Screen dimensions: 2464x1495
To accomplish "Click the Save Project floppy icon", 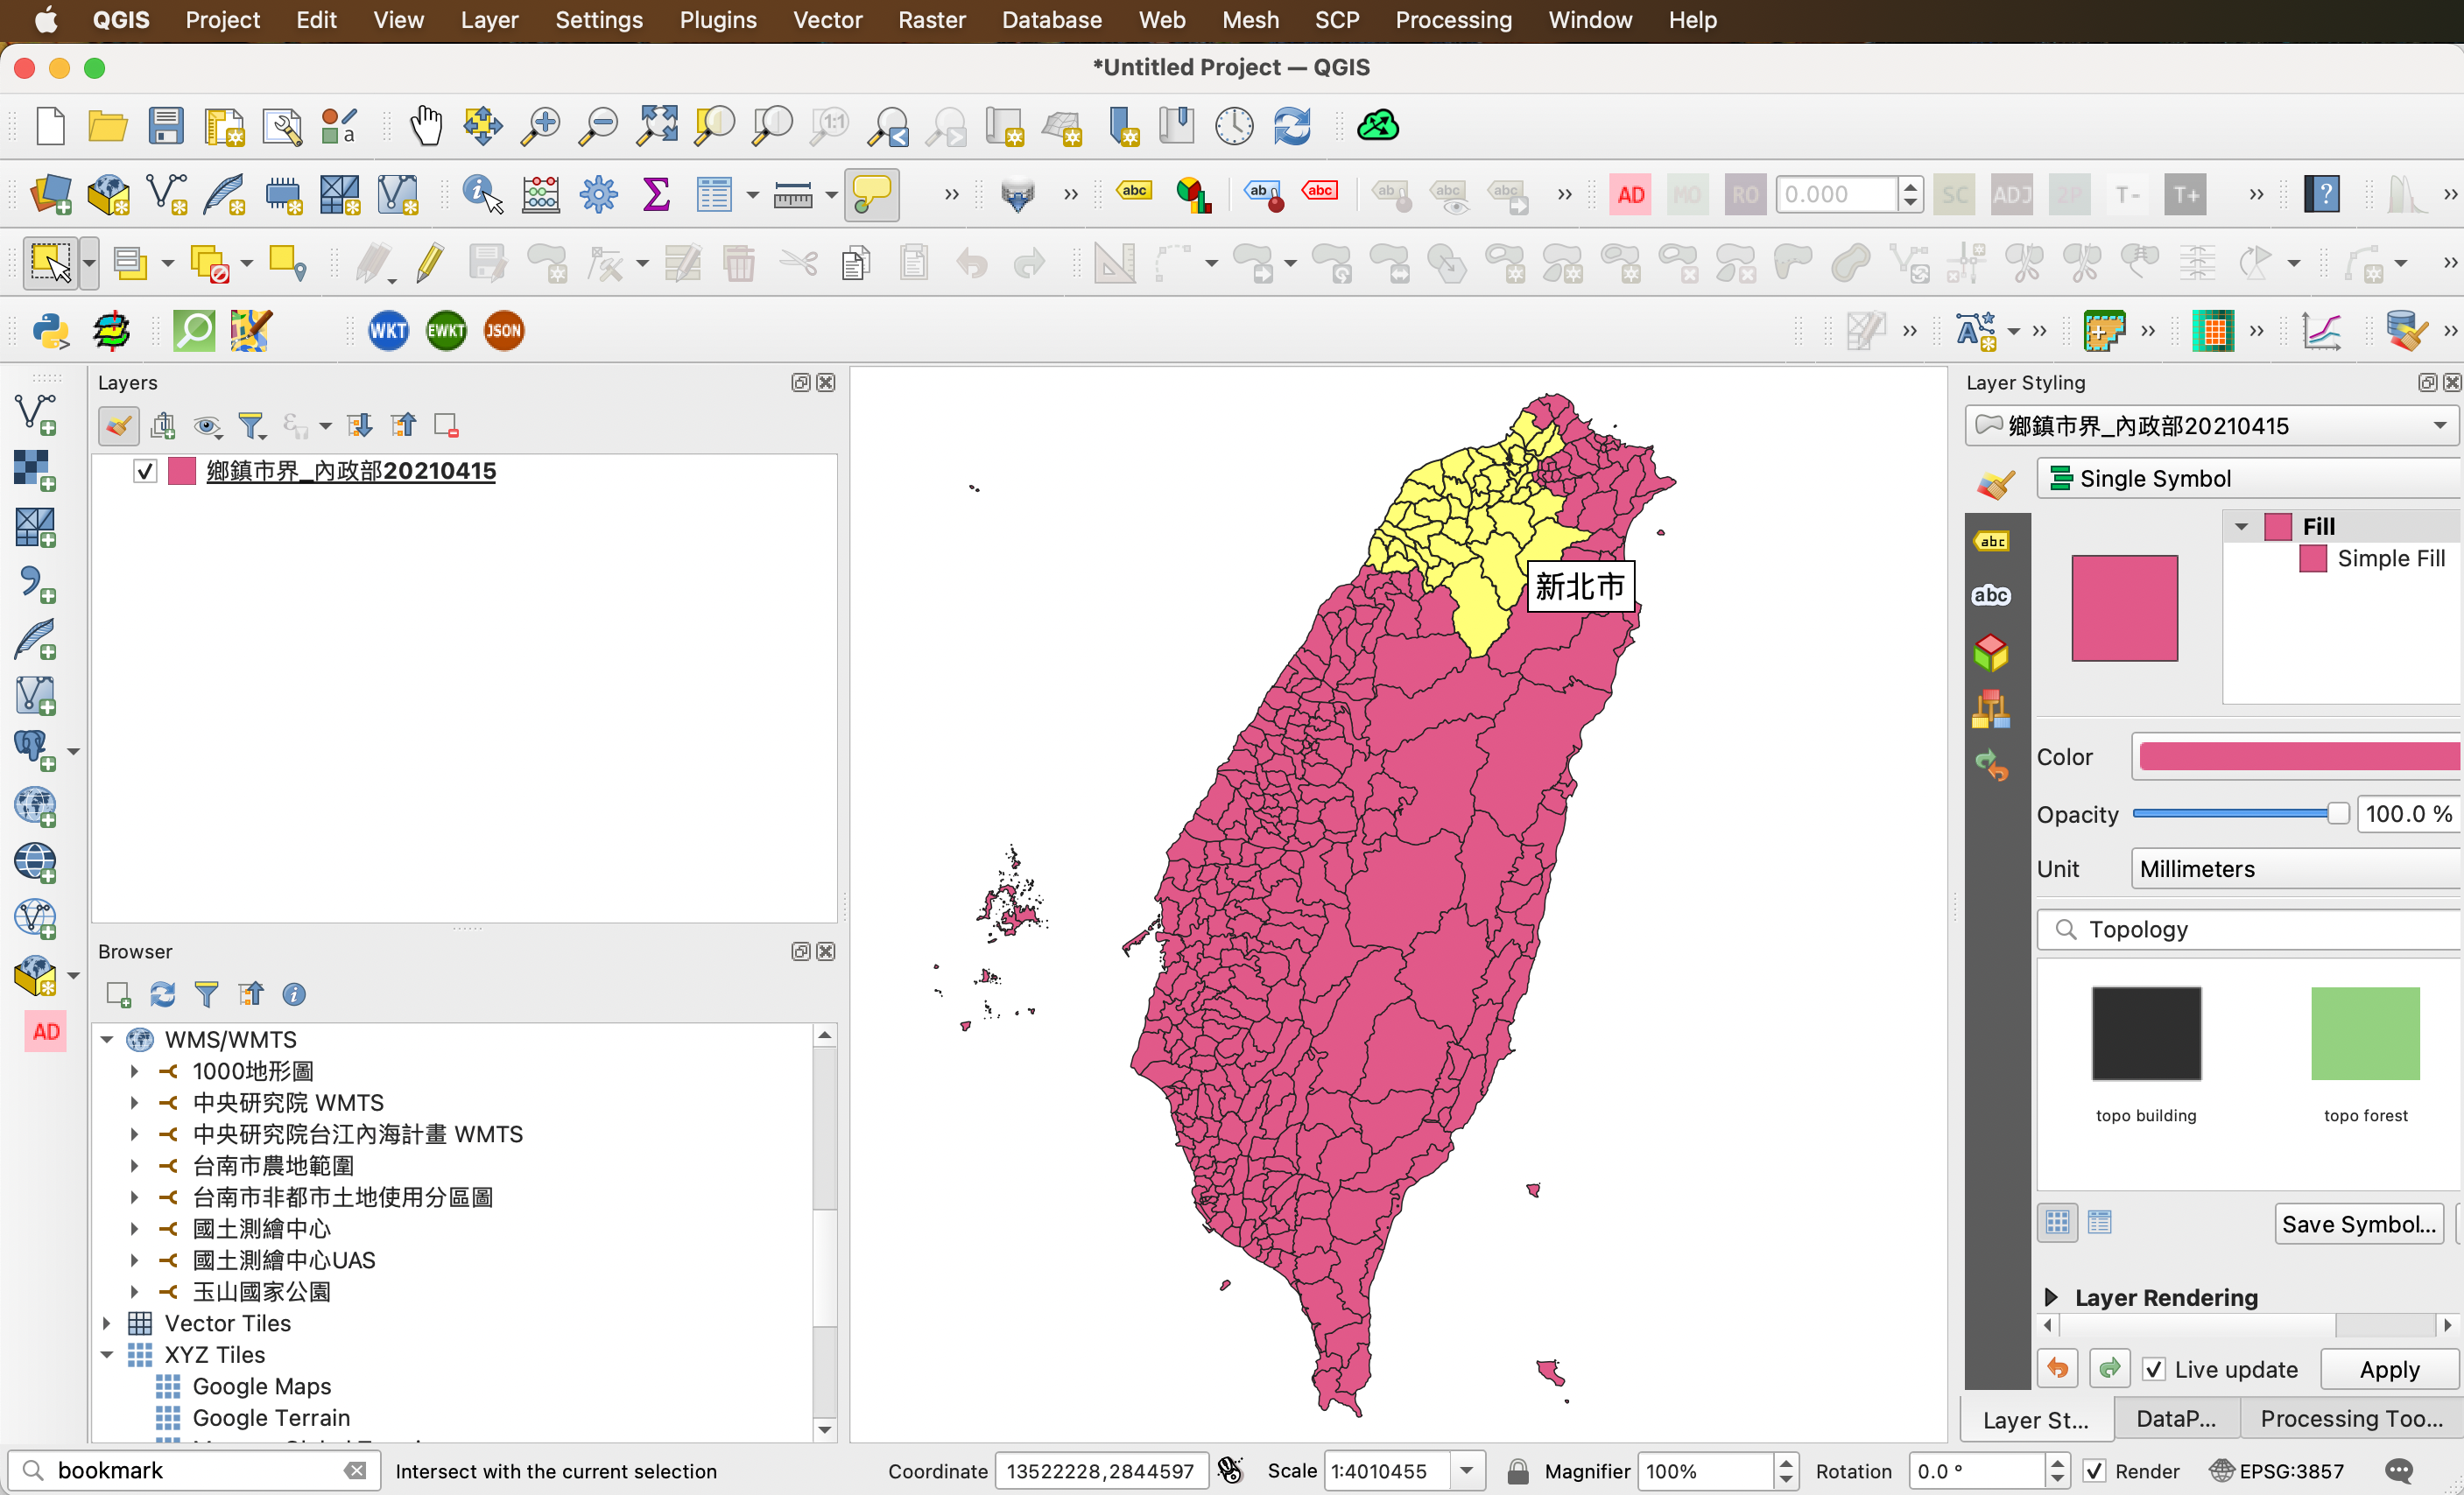I will [166, 127].
